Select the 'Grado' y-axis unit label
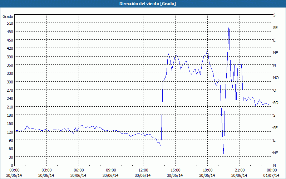The image size is (286, 179). point(8,16)
